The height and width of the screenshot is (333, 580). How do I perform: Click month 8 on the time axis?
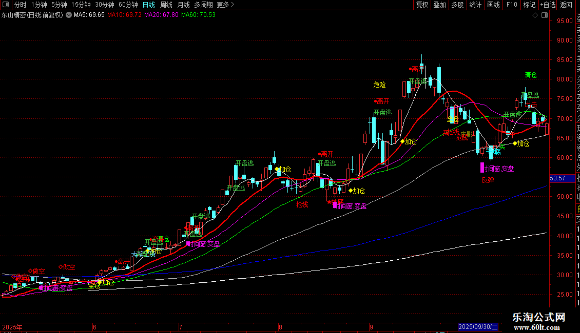[280, 327]
